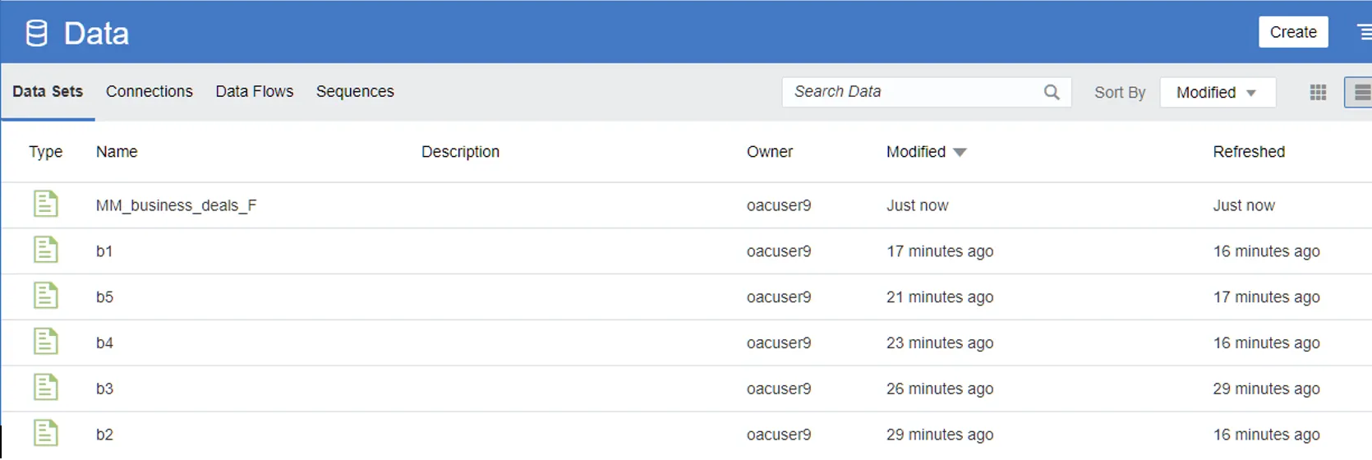This screenshot has width=1372, height=460.
Task: Click the b5 data set file icon
Action: click(x=46, y=296)
